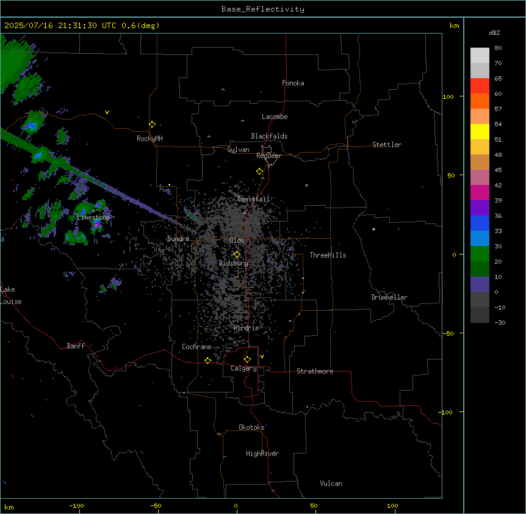Click the Limestone label
The width and height of the screenshot is (526, 514).
tap(93, 217)
